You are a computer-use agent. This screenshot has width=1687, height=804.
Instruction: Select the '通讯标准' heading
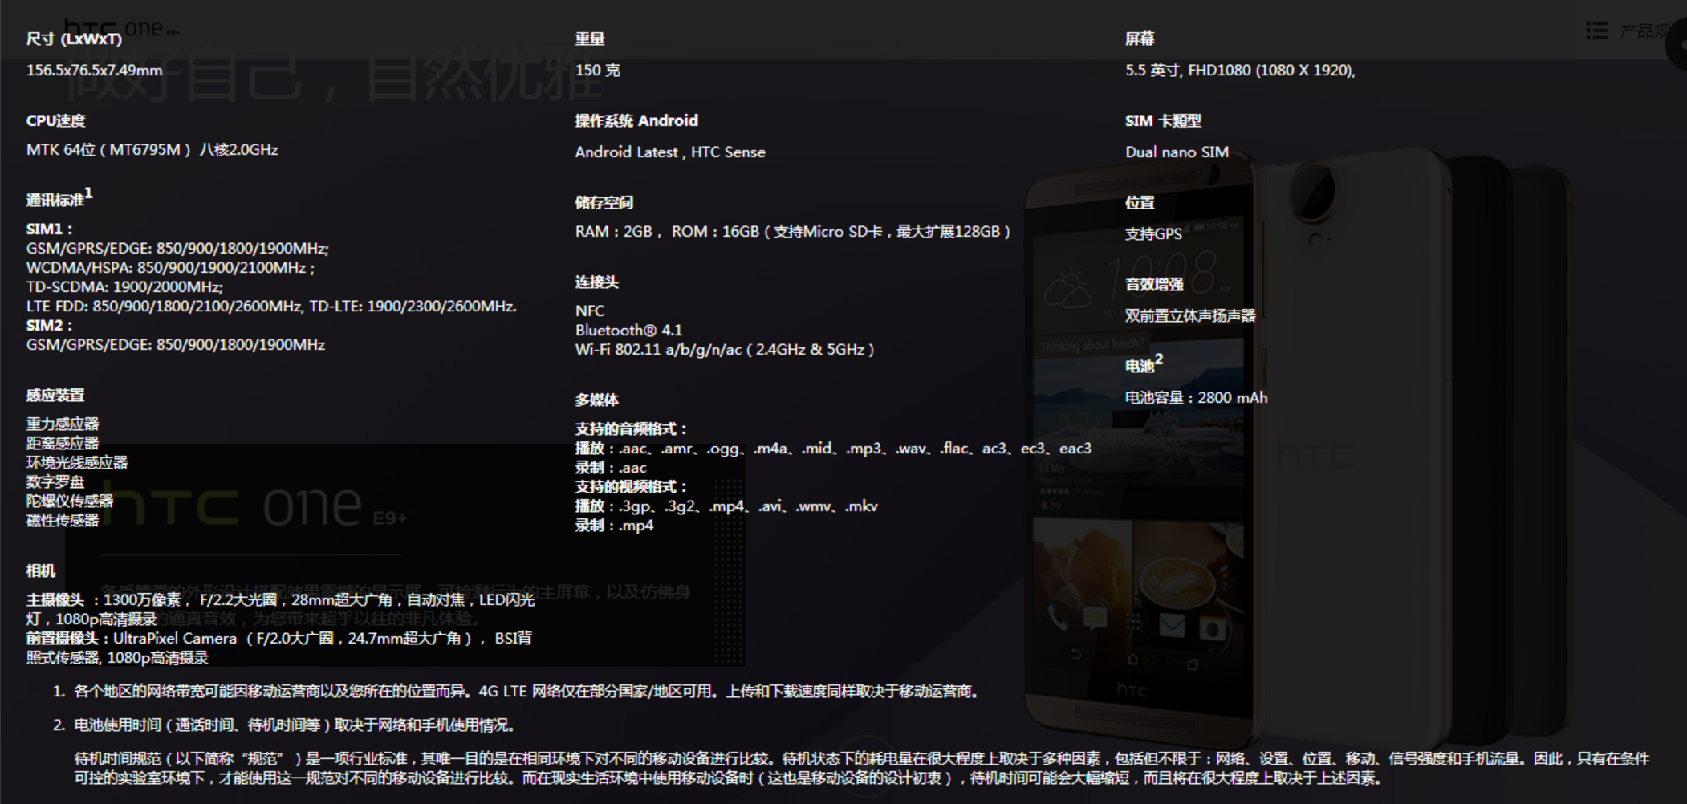coord(59,197)
